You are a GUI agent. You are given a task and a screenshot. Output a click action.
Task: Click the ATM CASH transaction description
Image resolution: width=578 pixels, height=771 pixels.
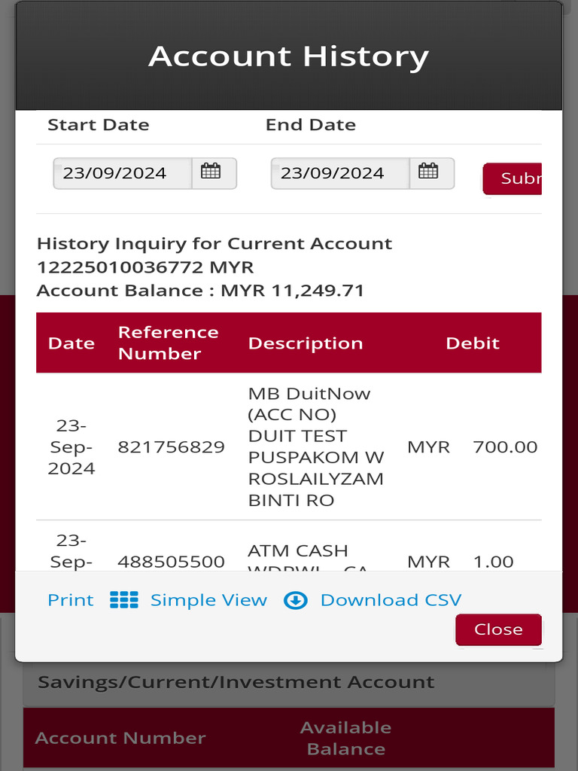pyautogui.click(x=308, y=559)
